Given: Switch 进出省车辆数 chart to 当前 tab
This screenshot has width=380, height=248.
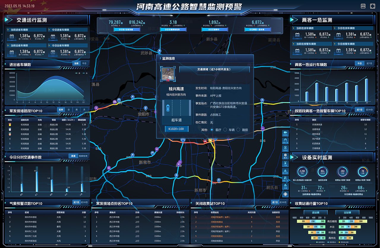Looking at the screenshot, I should [x=76, y=63].
